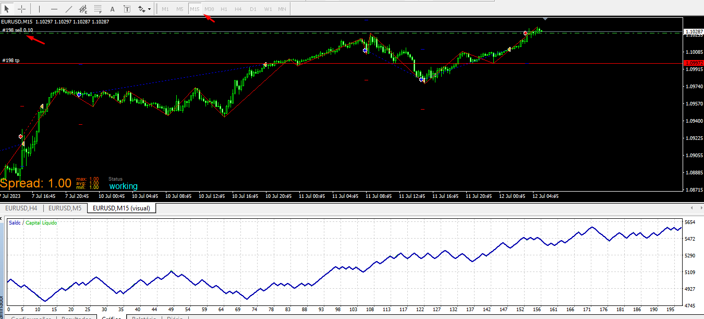Click the Capital Líquido legend label
704x319 pixels.
point(41,223)
